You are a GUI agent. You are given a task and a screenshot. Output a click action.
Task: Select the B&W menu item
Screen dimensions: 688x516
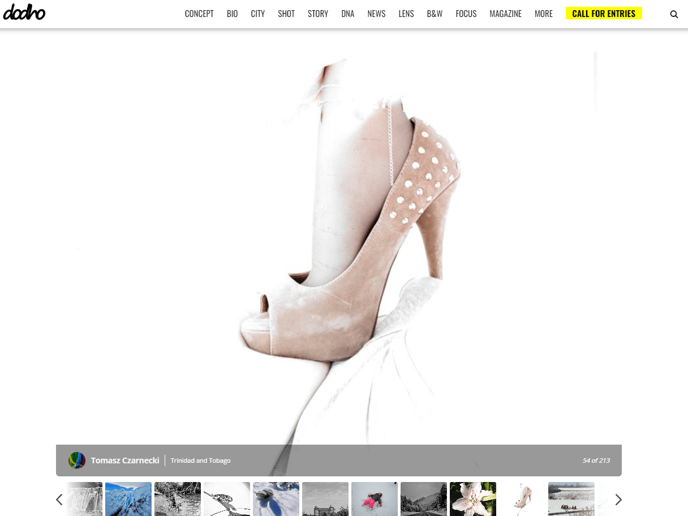click(435, 14)
